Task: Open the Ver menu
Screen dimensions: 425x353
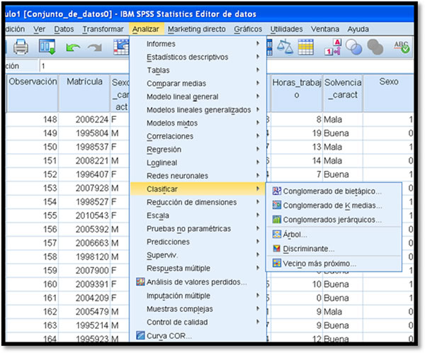Action: click(x=39, y=29)
